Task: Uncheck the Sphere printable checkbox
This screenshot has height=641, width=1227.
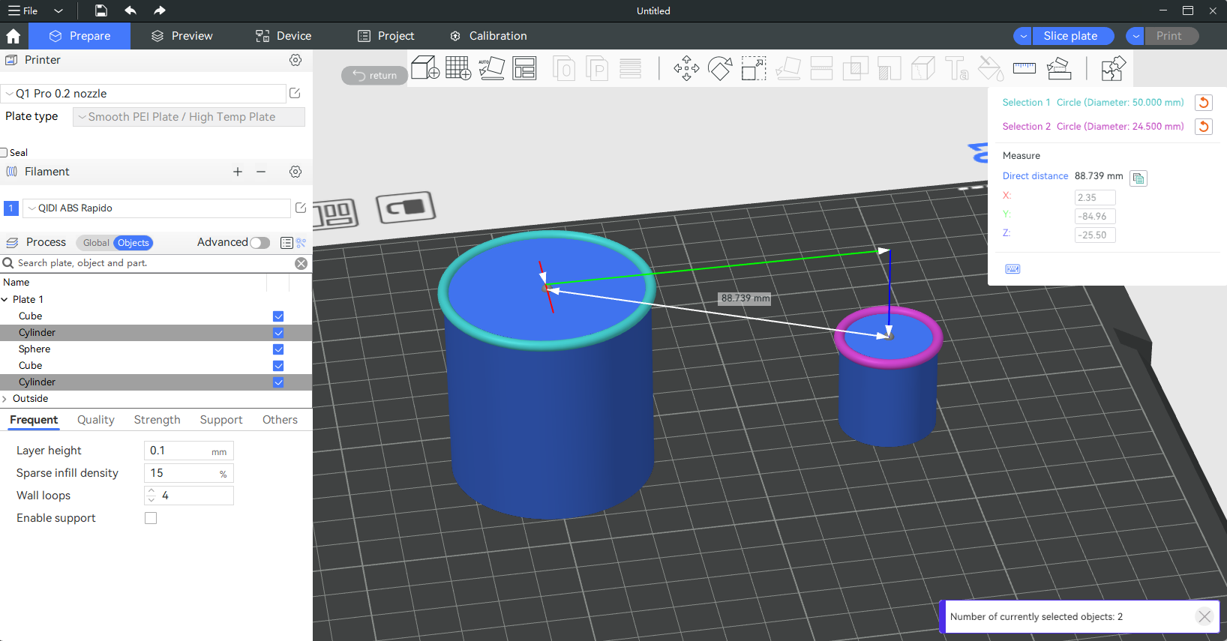Action: click(278, 349)
